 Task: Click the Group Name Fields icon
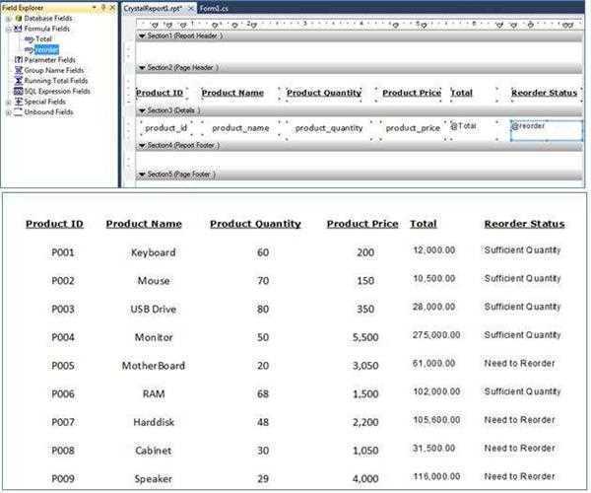pos(19,70)
